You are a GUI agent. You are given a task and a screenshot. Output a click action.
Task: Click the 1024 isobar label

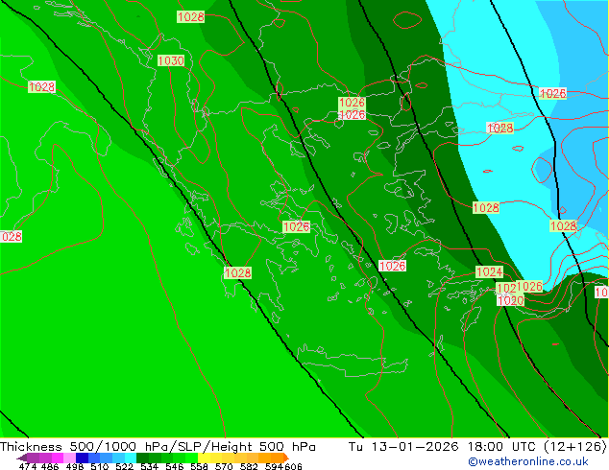pos(489,271)
